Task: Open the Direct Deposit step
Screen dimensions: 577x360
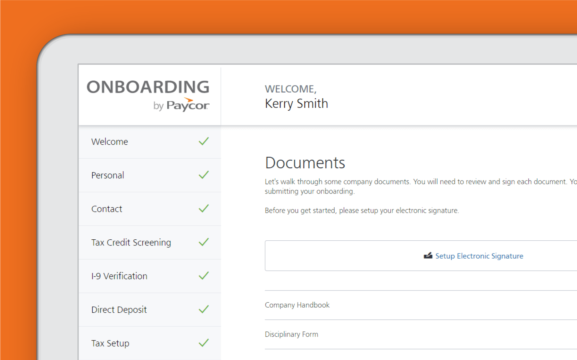Action: (x=150, y=310)
